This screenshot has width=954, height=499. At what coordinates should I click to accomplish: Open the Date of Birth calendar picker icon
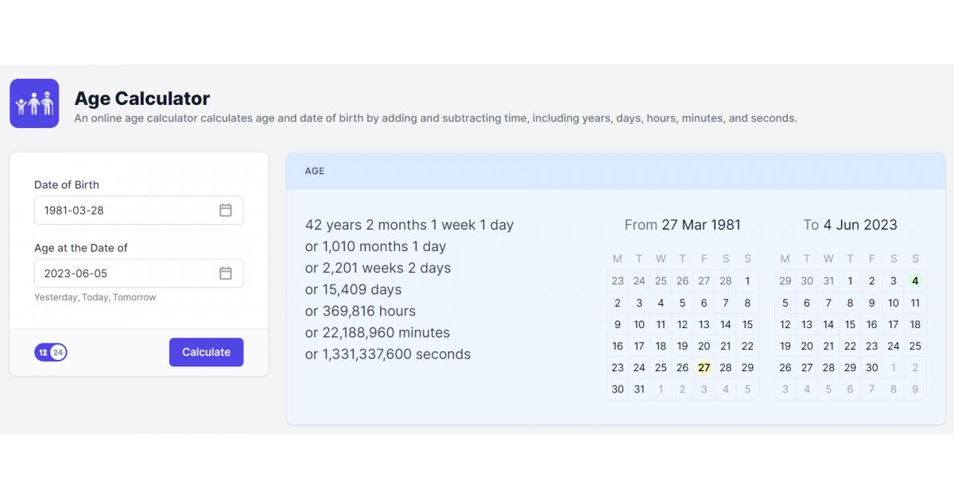click(x=226, y=211)
